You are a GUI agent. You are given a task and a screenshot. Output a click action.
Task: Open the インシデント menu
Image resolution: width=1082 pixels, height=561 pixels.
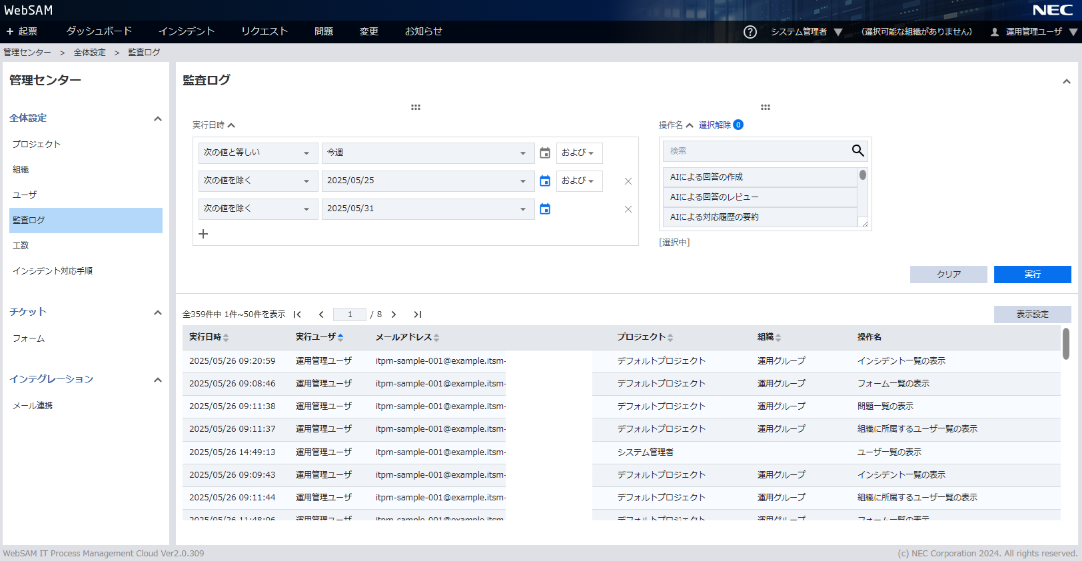point(187,31)
